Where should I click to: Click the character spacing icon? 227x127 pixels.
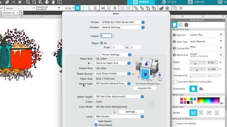(x=103, y=8)
